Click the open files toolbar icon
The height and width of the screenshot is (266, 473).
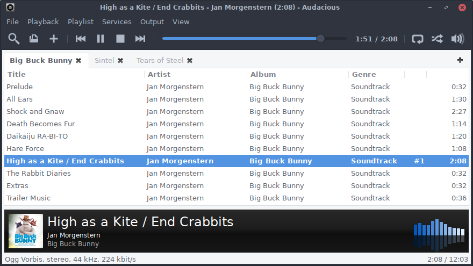click(34, 39)
